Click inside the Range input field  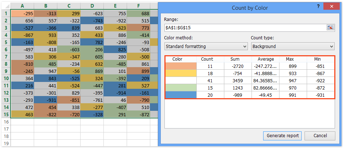(243, 27)
